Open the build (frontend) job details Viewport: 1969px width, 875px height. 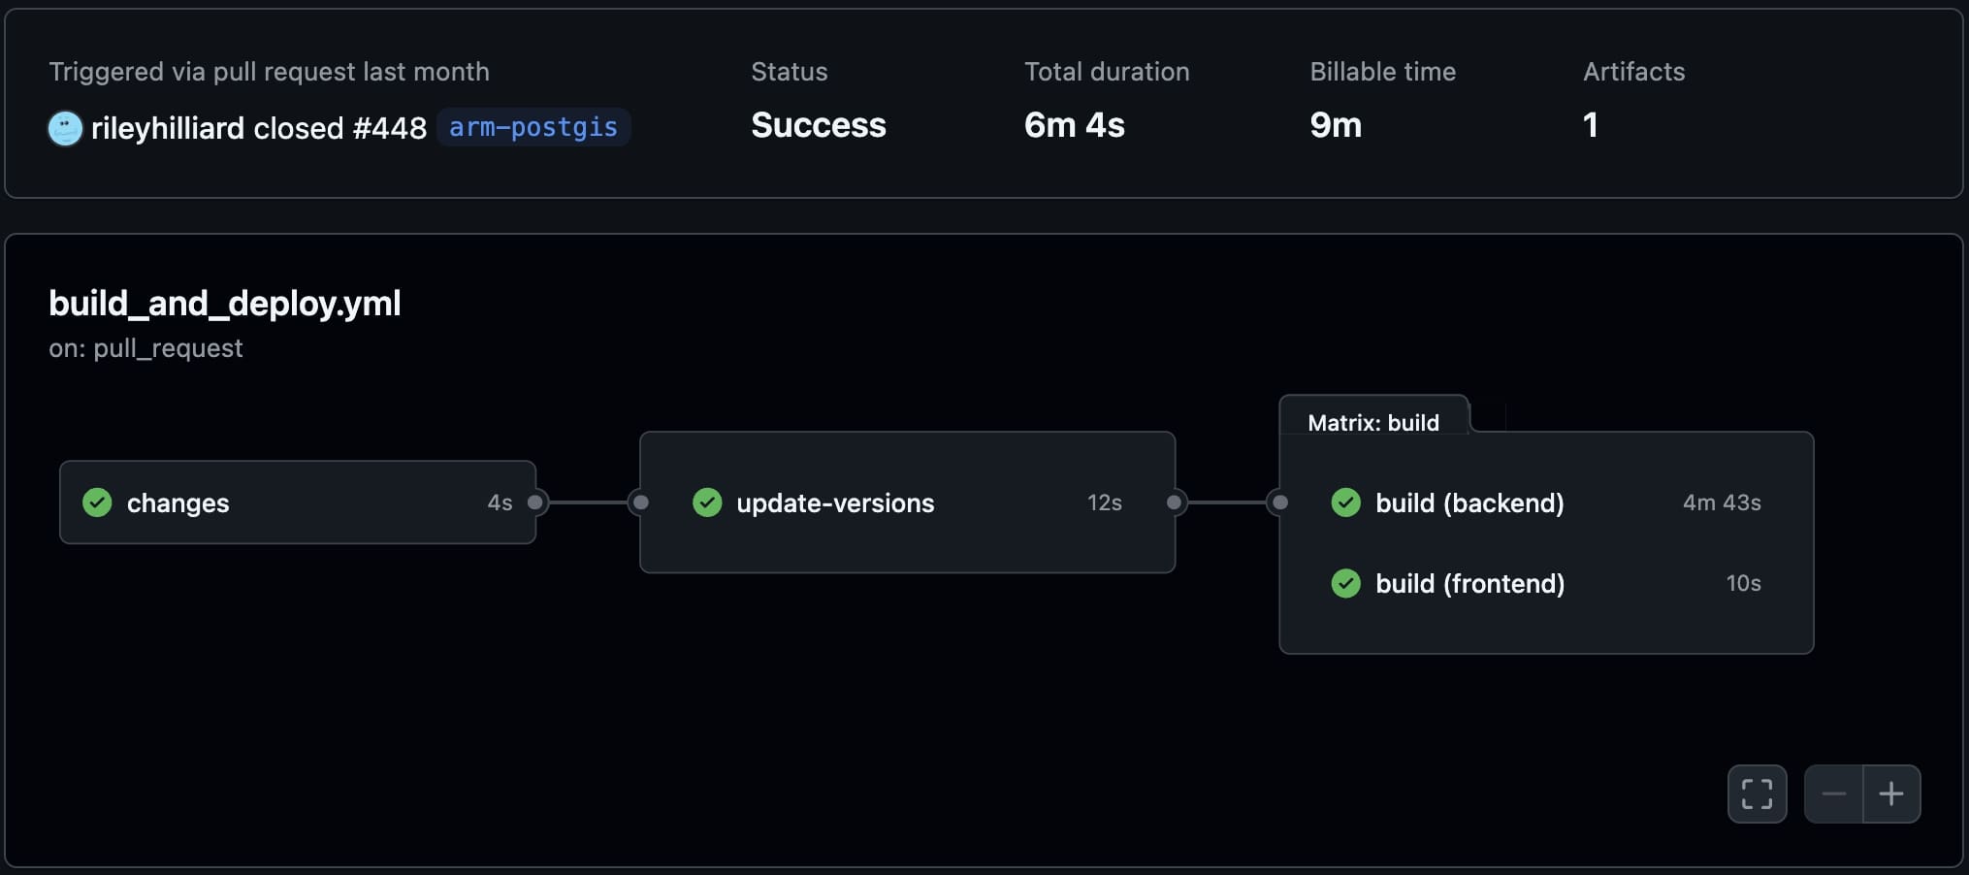point(1470,583)
